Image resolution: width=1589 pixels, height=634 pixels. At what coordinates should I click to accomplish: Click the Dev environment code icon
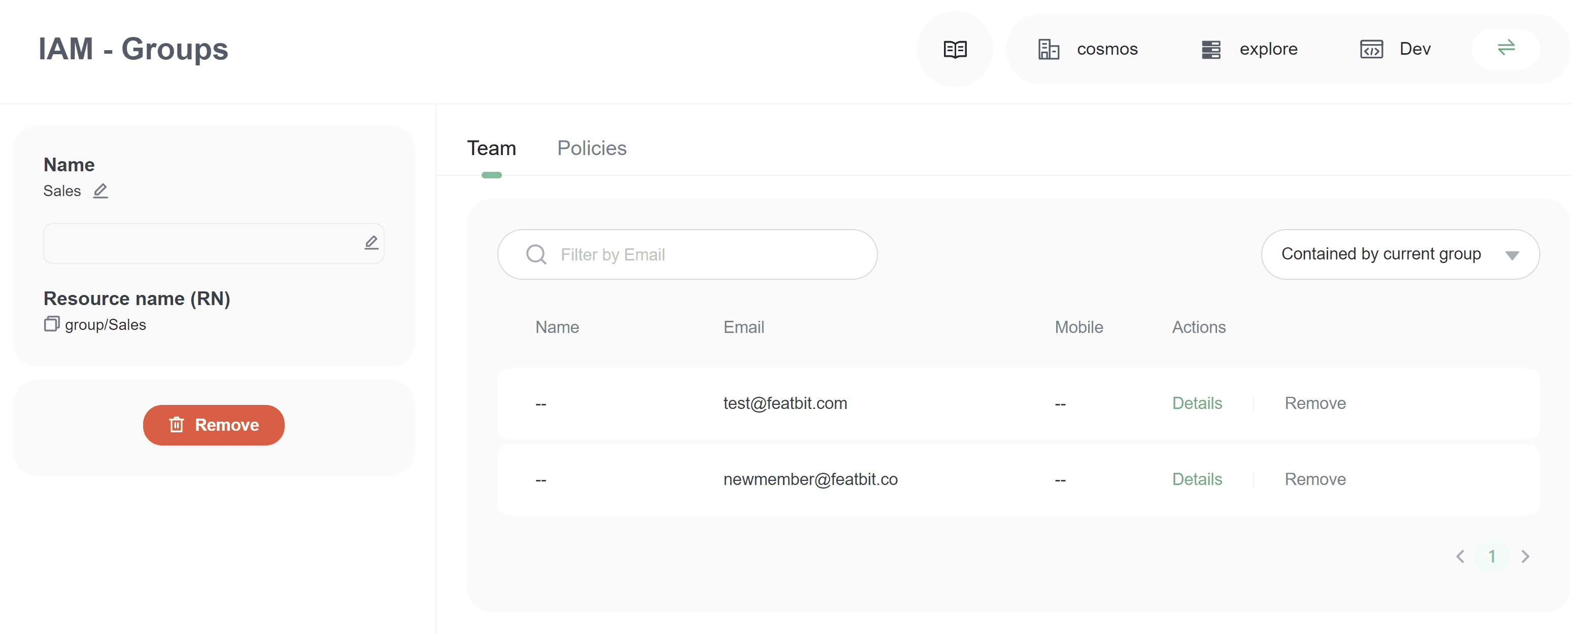point(1371,49)
